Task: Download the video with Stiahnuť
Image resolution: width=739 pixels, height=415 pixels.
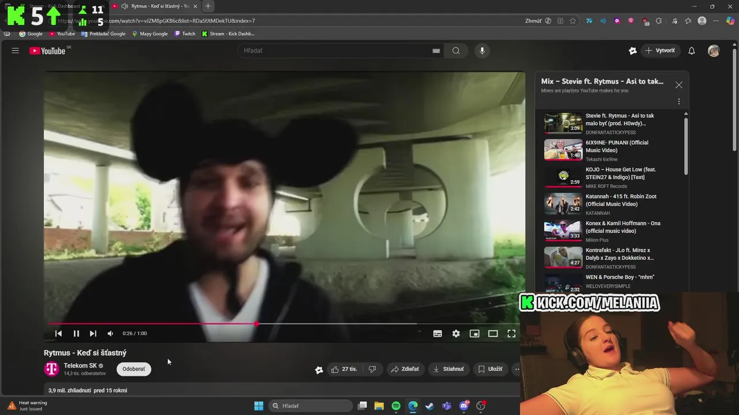Action: [x=449, y=369]
